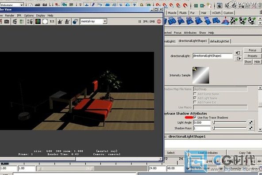Select the nCloth shelf tab
The image size is (262, 175).
point(216,13)
